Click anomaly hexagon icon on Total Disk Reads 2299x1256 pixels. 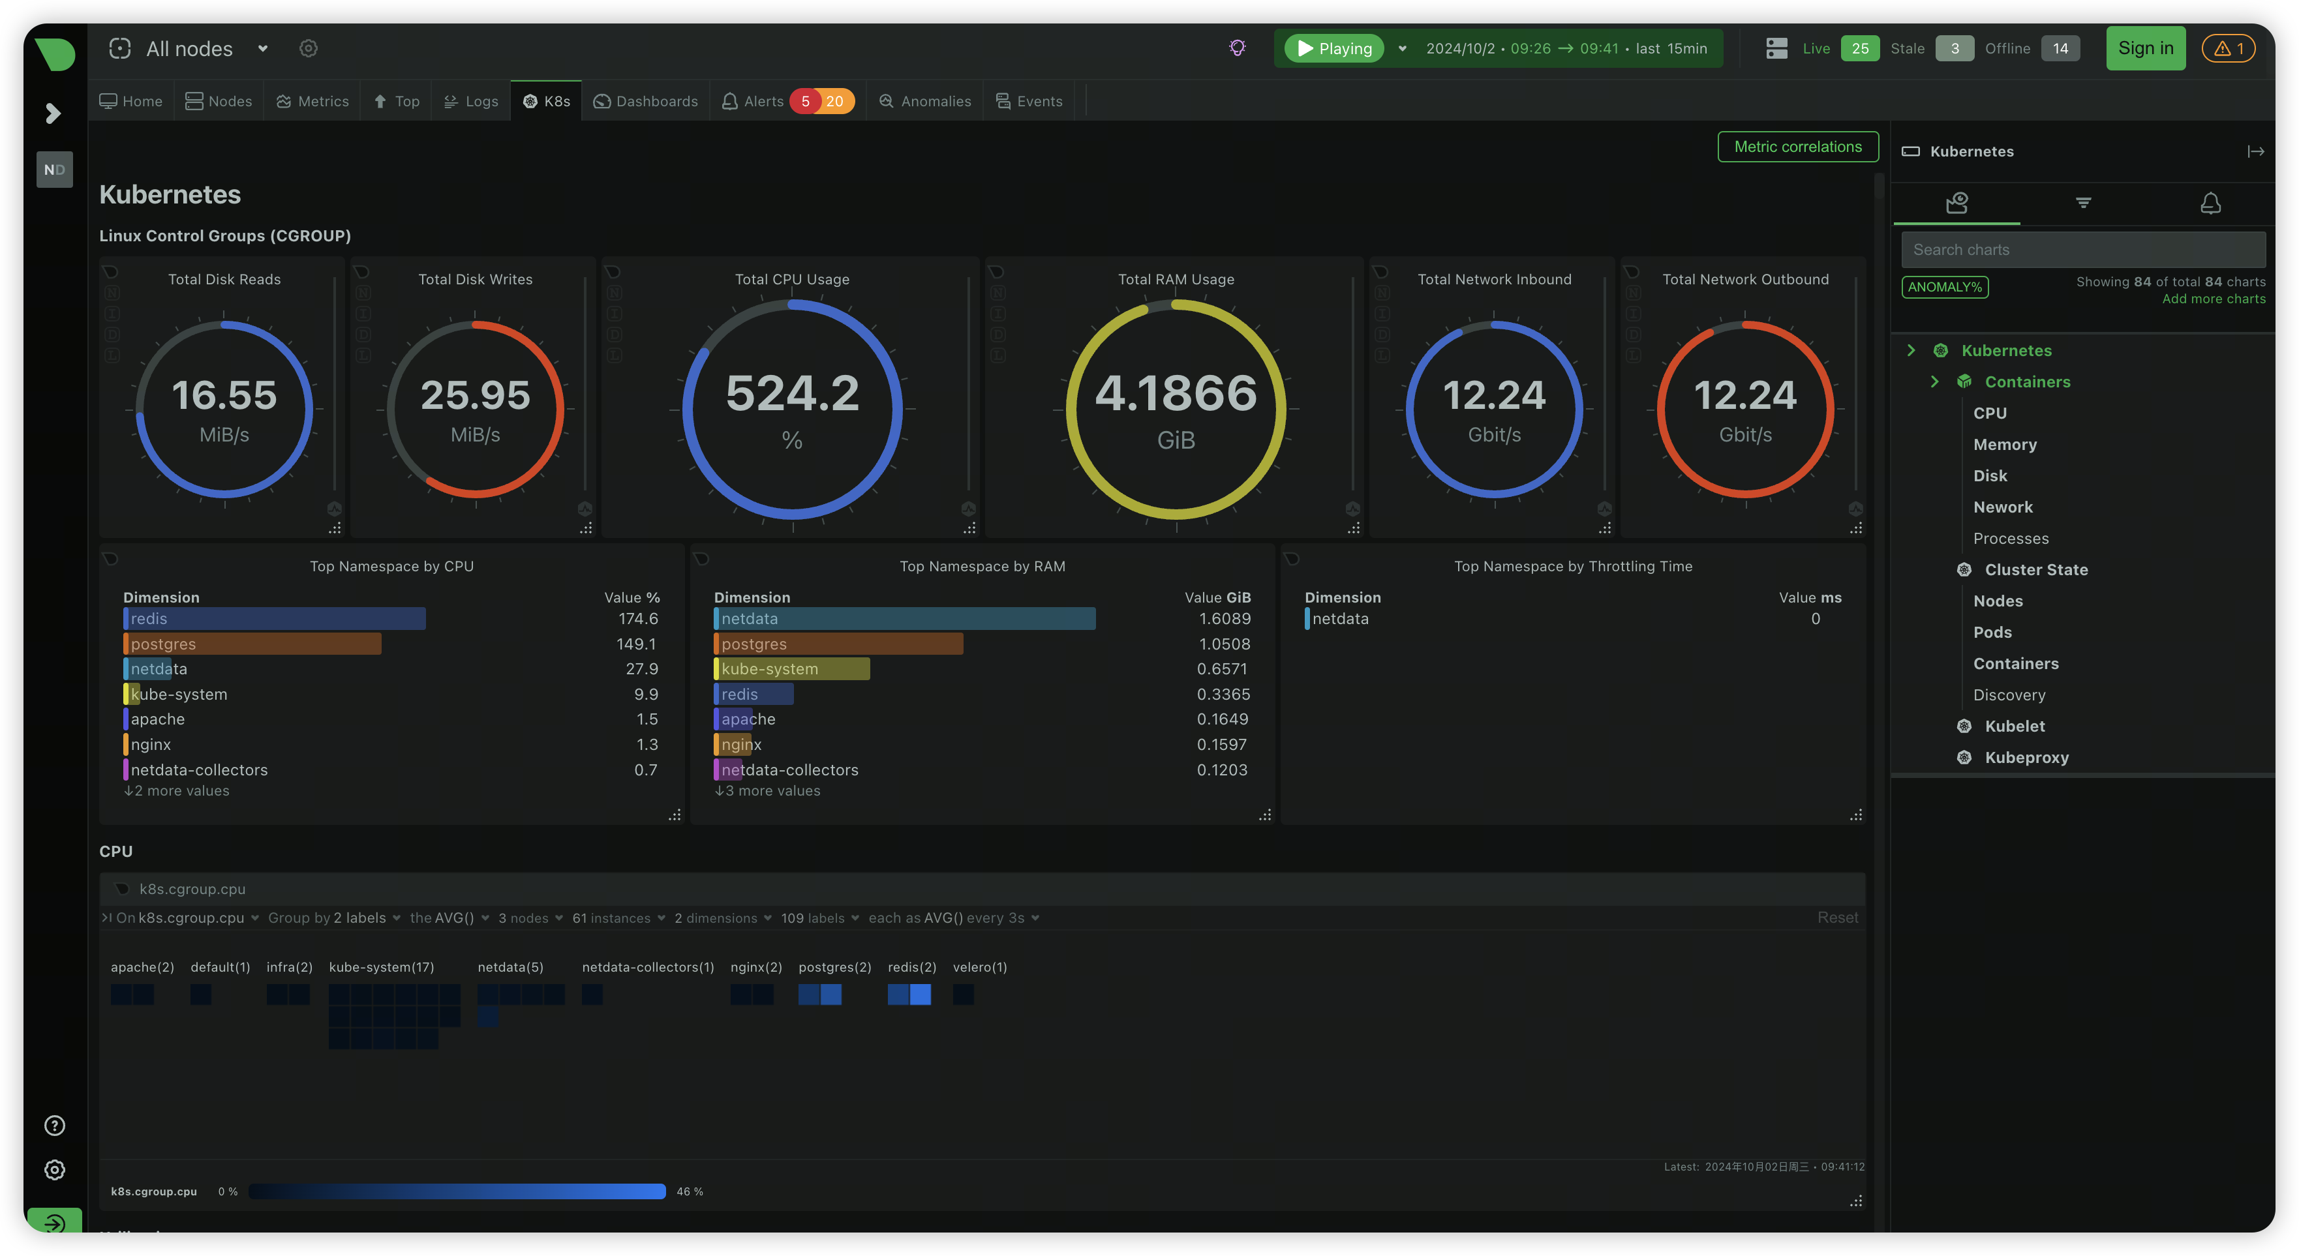pyautogui.click(x=334, y=509)
